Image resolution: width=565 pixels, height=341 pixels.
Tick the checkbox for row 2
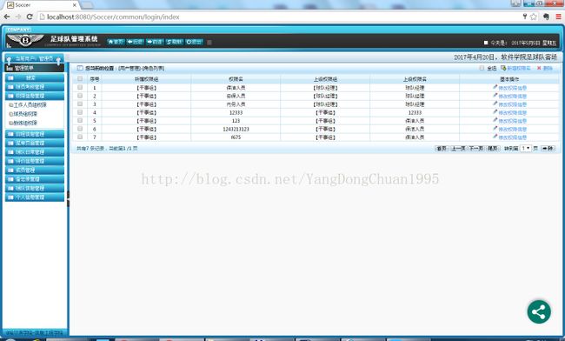80,96
